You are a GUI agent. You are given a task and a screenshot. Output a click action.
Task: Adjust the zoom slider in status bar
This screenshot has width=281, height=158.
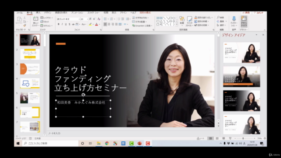pyautogui.click(x=243, y=139)
